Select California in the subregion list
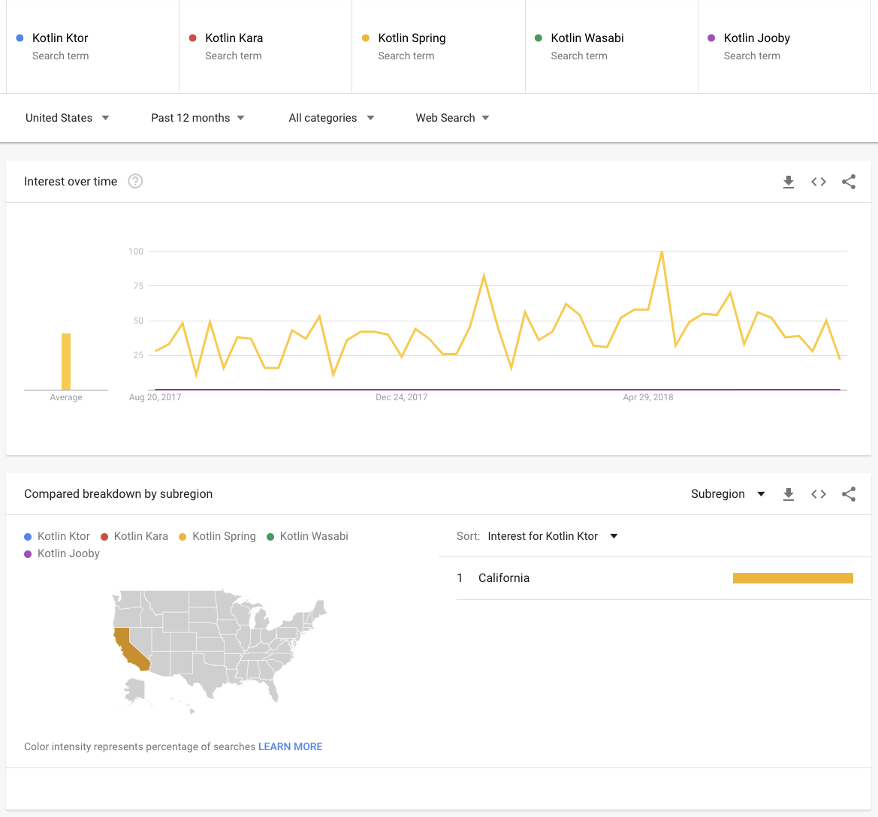This screenshot has height=817, width=878. pyautogui.click(x=504, y=578)
